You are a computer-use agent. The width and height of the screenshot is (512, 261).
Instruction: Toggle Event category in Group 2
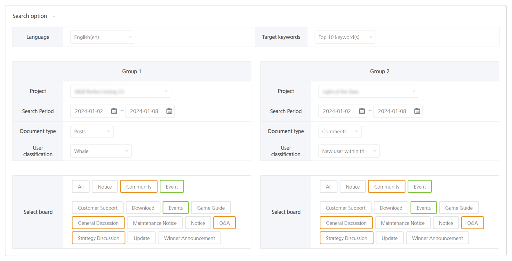(420, 187)
